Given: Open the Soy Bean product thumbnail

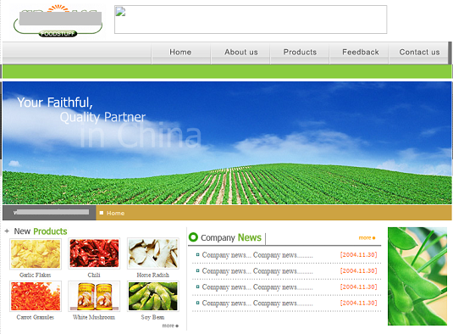Looking at the screenshot, I should point(152,296).
